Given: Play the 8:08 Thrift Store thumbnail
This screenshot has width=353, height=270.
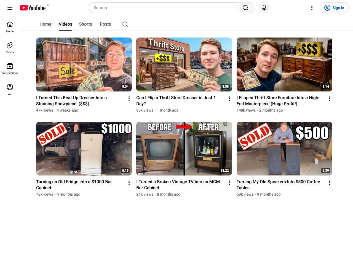Looking at the screenshot, I should (184, 64).
